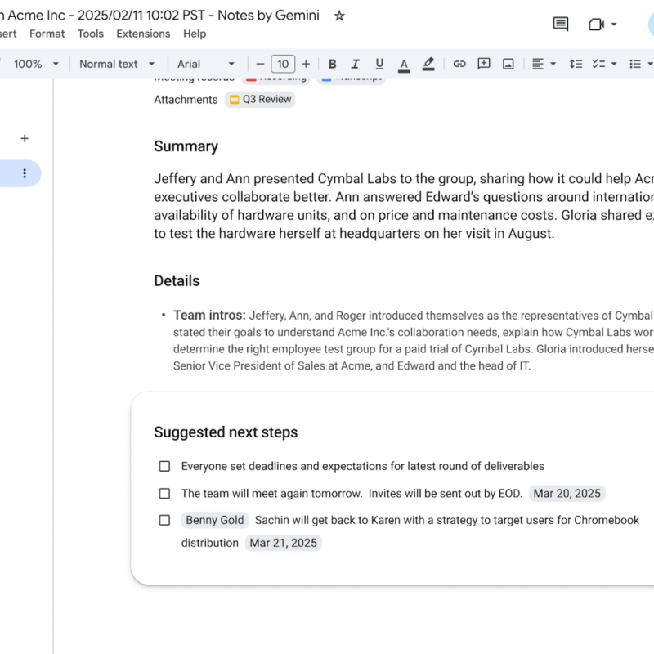
Task: Start a video call with the camera icon
Action: (x=597, y=25)
